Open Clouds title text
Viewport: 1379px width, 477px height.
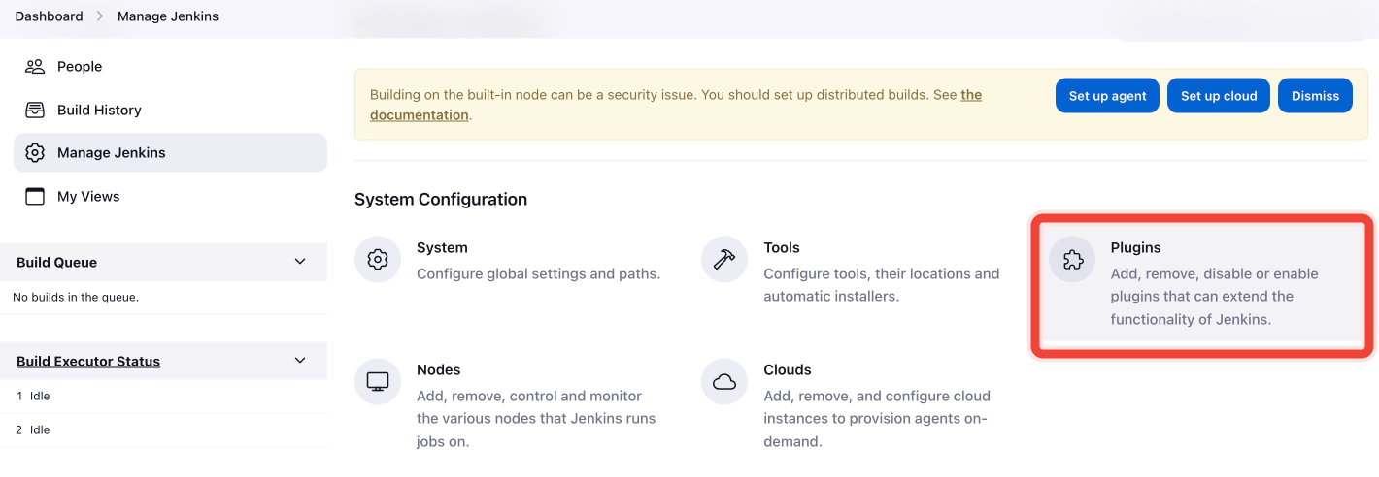coord(788,370)
